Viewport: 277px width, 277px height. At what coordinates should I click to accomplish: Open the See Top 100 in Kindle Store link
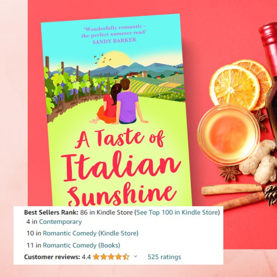pyautogui.click(x=177, y=212)
